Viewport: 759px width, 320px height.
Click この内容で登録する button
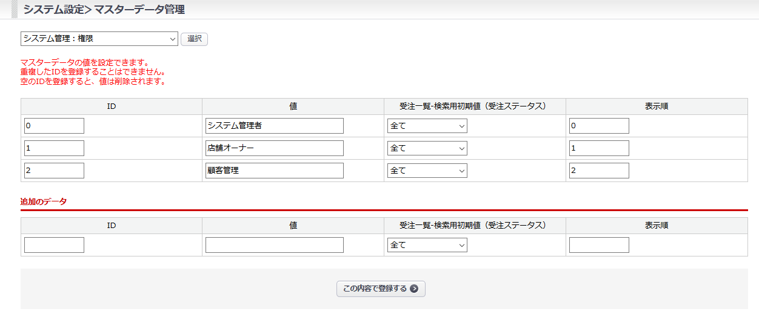(x=381, y=289)
